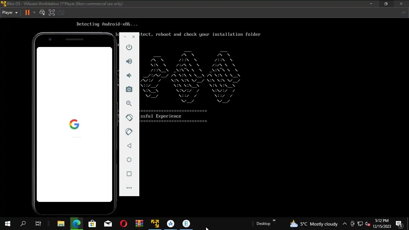Rotate emulator left using upper rotate icon

coord(129,118)
